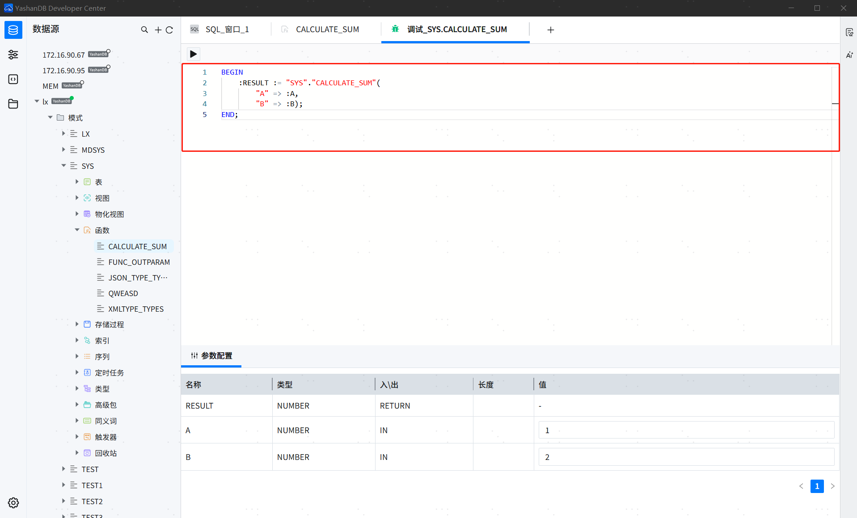Select the FUNC_OUTPARAM function
857x518 pixels.
pyautogui.click(x=139, y=262)
